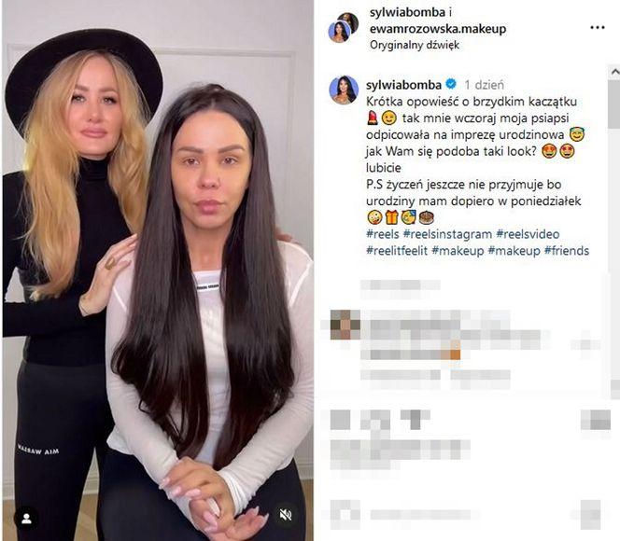The image size is (620, 541).
Task: Open the #reelsvideo hashtag
Action: tap(528, 234)
